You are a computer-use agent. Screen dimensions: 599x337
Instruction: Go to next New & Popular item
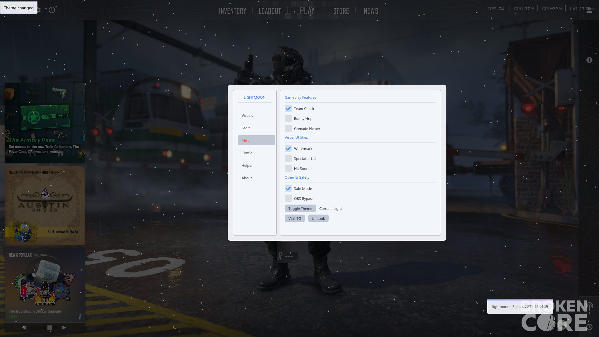64,328
